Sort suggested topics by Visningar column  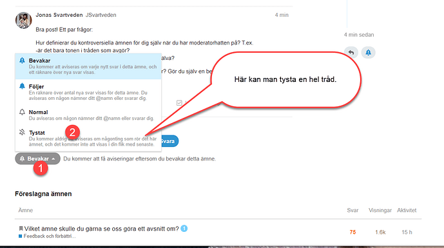point(380,211)
